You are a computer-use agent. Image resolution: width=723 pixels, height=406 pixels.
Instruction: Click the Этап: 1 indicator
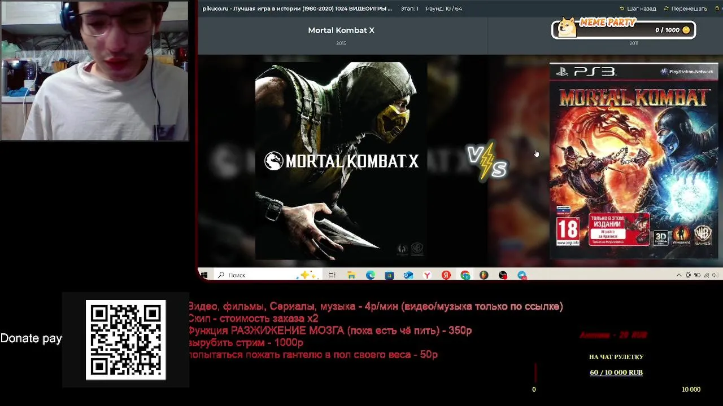point(410,8)
